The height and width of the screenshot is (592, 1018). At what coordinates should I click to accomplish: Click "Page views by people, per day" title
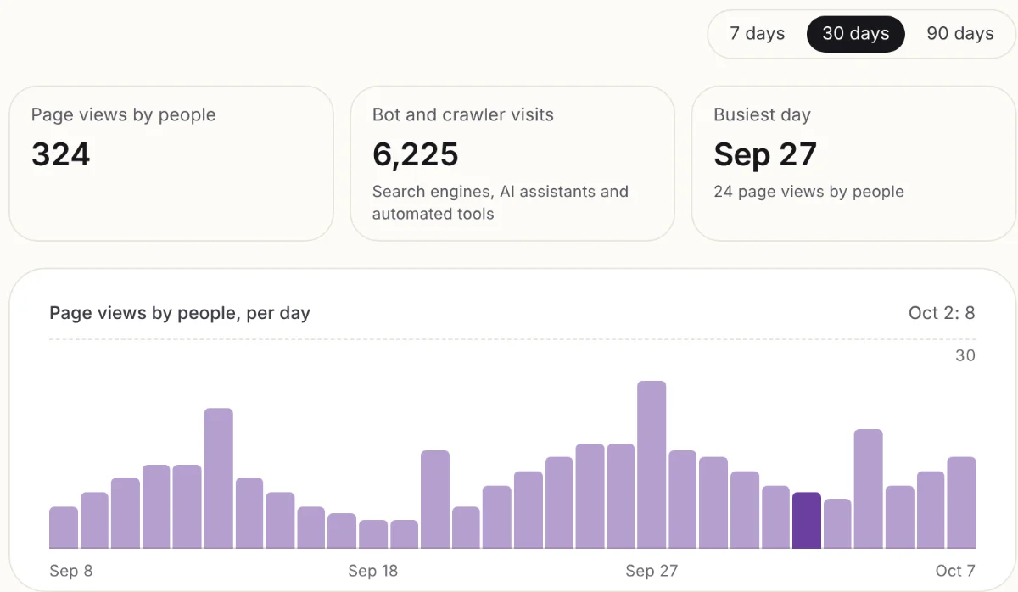point(180,313)
